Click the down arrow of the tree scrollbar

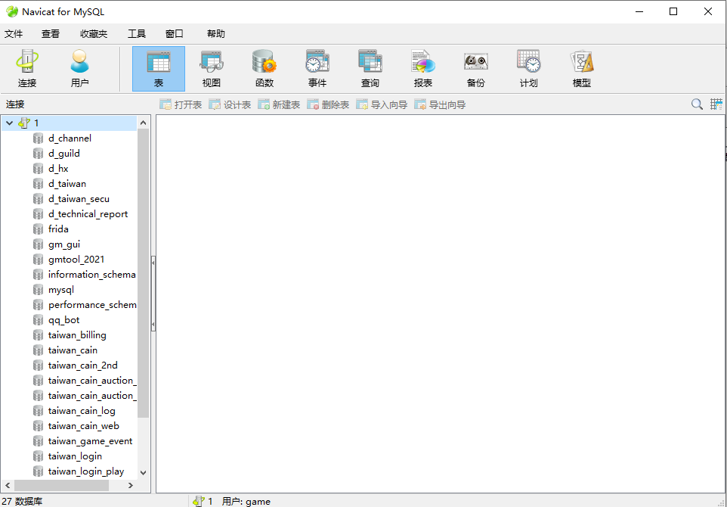(143, 471)
